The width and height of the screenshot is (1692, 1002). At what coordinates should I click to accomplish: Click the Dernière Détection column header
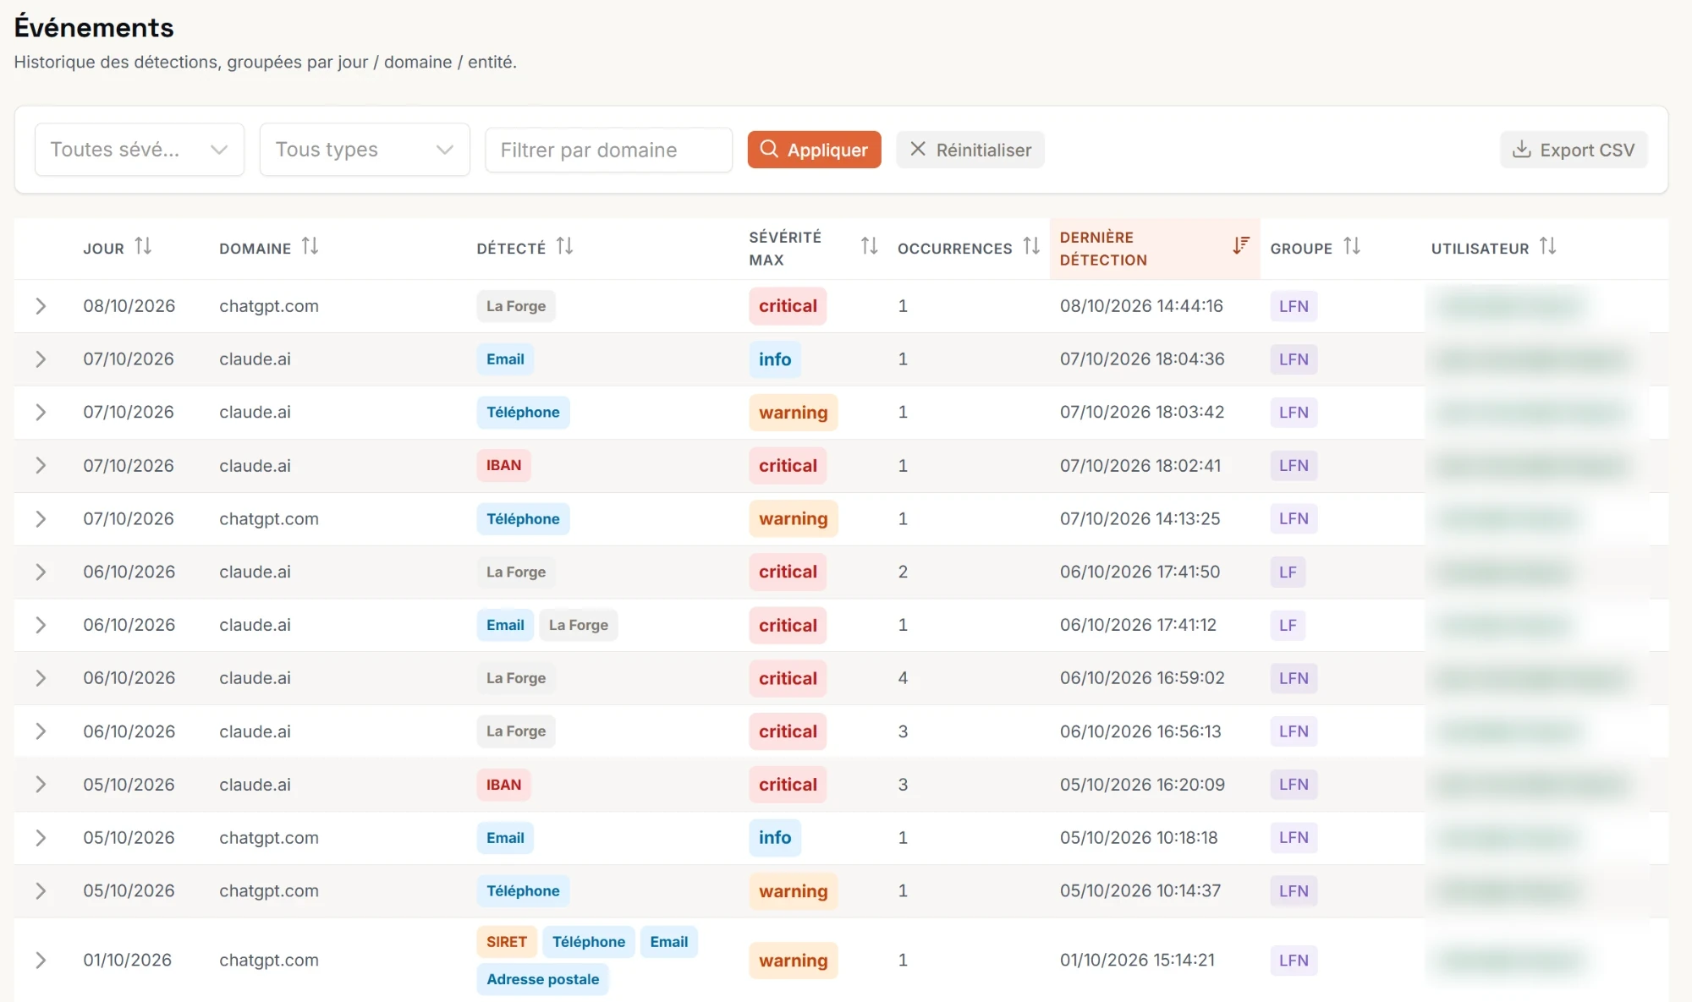tap(1155, 249)
